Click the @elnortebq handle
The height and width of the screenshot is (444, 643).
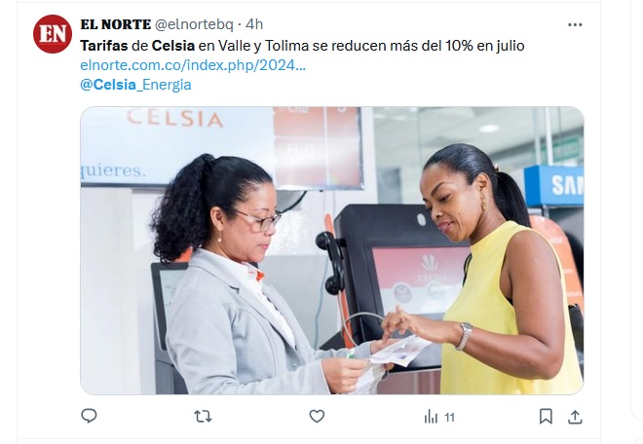point(194,24)
